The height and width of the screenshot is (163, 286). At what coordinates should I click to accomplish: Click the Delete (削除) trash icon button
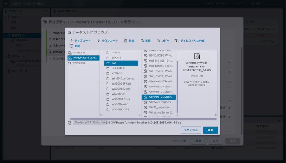coord(129,41)
